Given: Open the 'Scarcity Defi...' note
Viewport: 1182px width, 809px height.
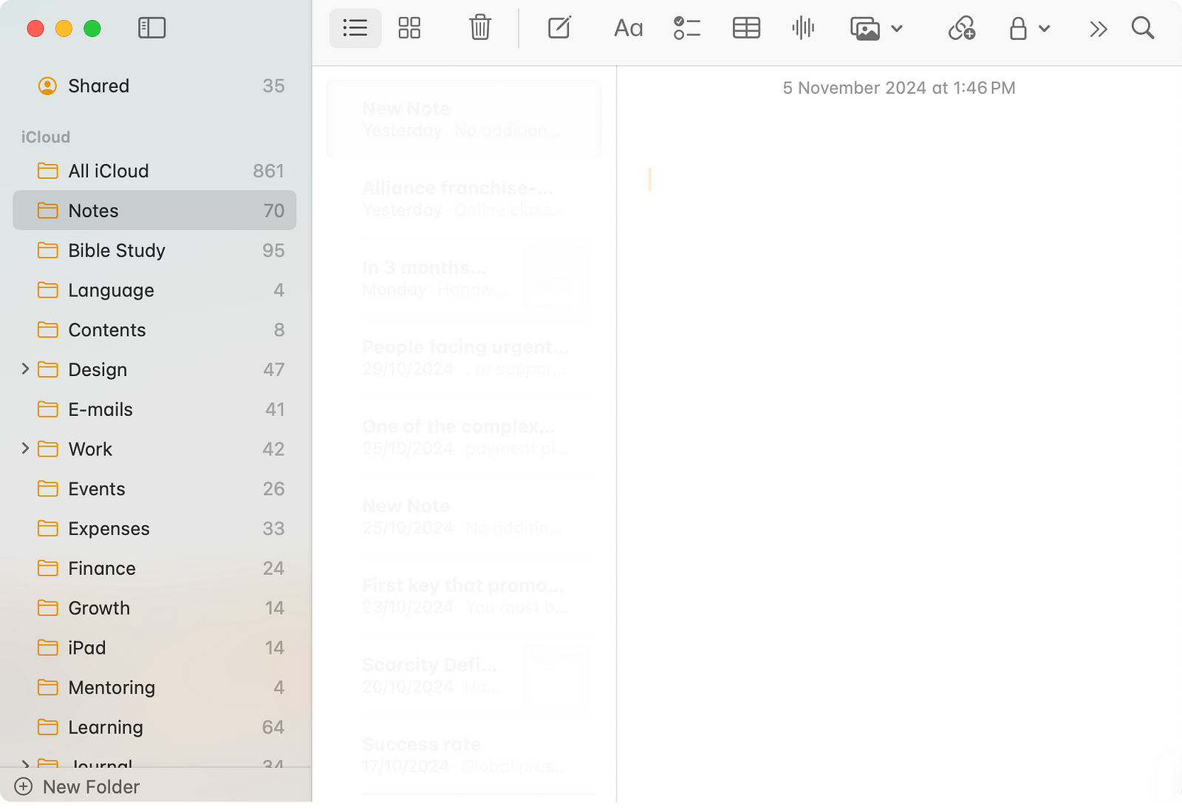Looking at the screenshot, I should [x=464, y=675].
